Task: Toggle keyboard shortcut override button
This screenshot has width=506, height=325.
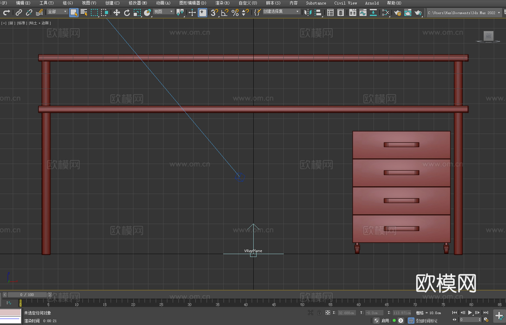Action: tap(202, 12)
